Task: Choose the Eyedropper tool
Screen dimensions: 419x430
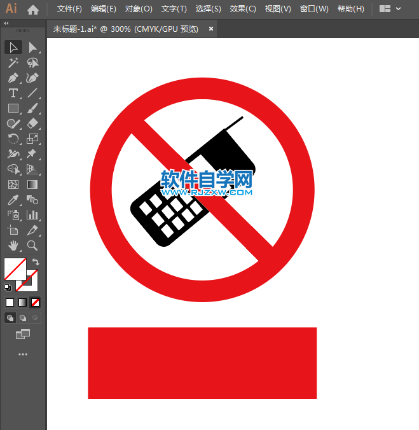Action: pyautogui.click(x=13, y=200)
